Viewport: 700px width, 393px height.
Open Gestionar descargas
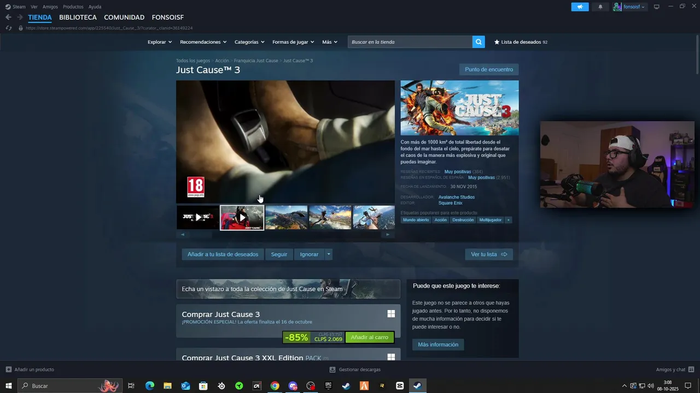pyautogui.click(x=355, y=370)
